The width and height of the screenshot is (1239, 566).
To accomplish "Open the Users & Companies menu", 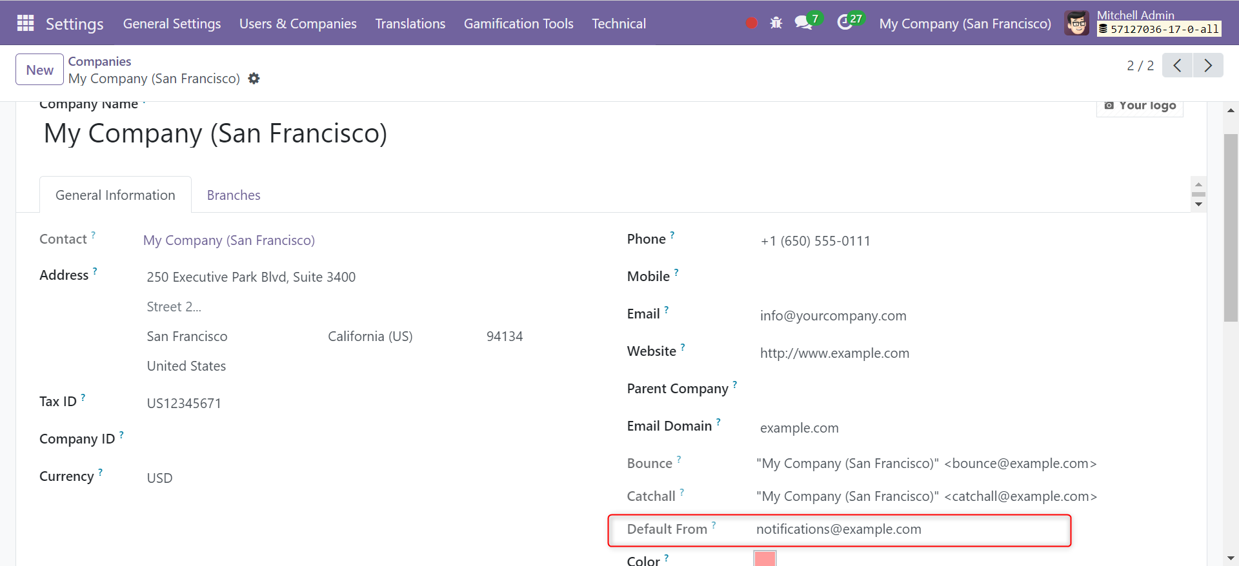I will click(x=298, y=23).
